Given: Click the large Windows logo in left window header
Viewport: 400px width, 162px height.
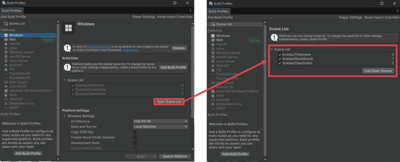Looking at the screenshot, I should point(68,28).
